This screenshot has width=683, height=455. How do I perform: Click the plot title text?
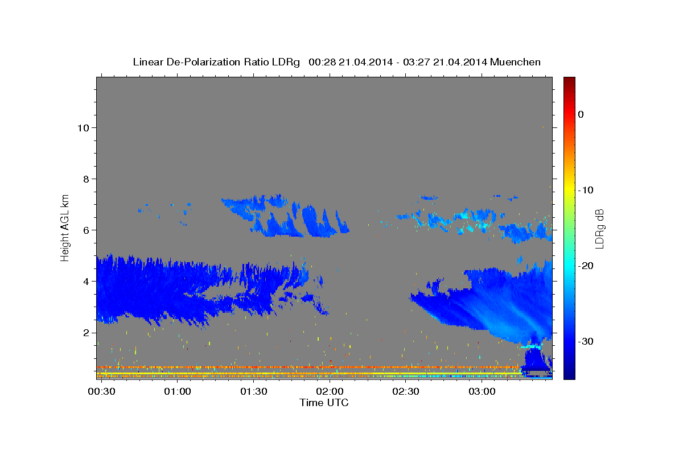tap(337, 62)
